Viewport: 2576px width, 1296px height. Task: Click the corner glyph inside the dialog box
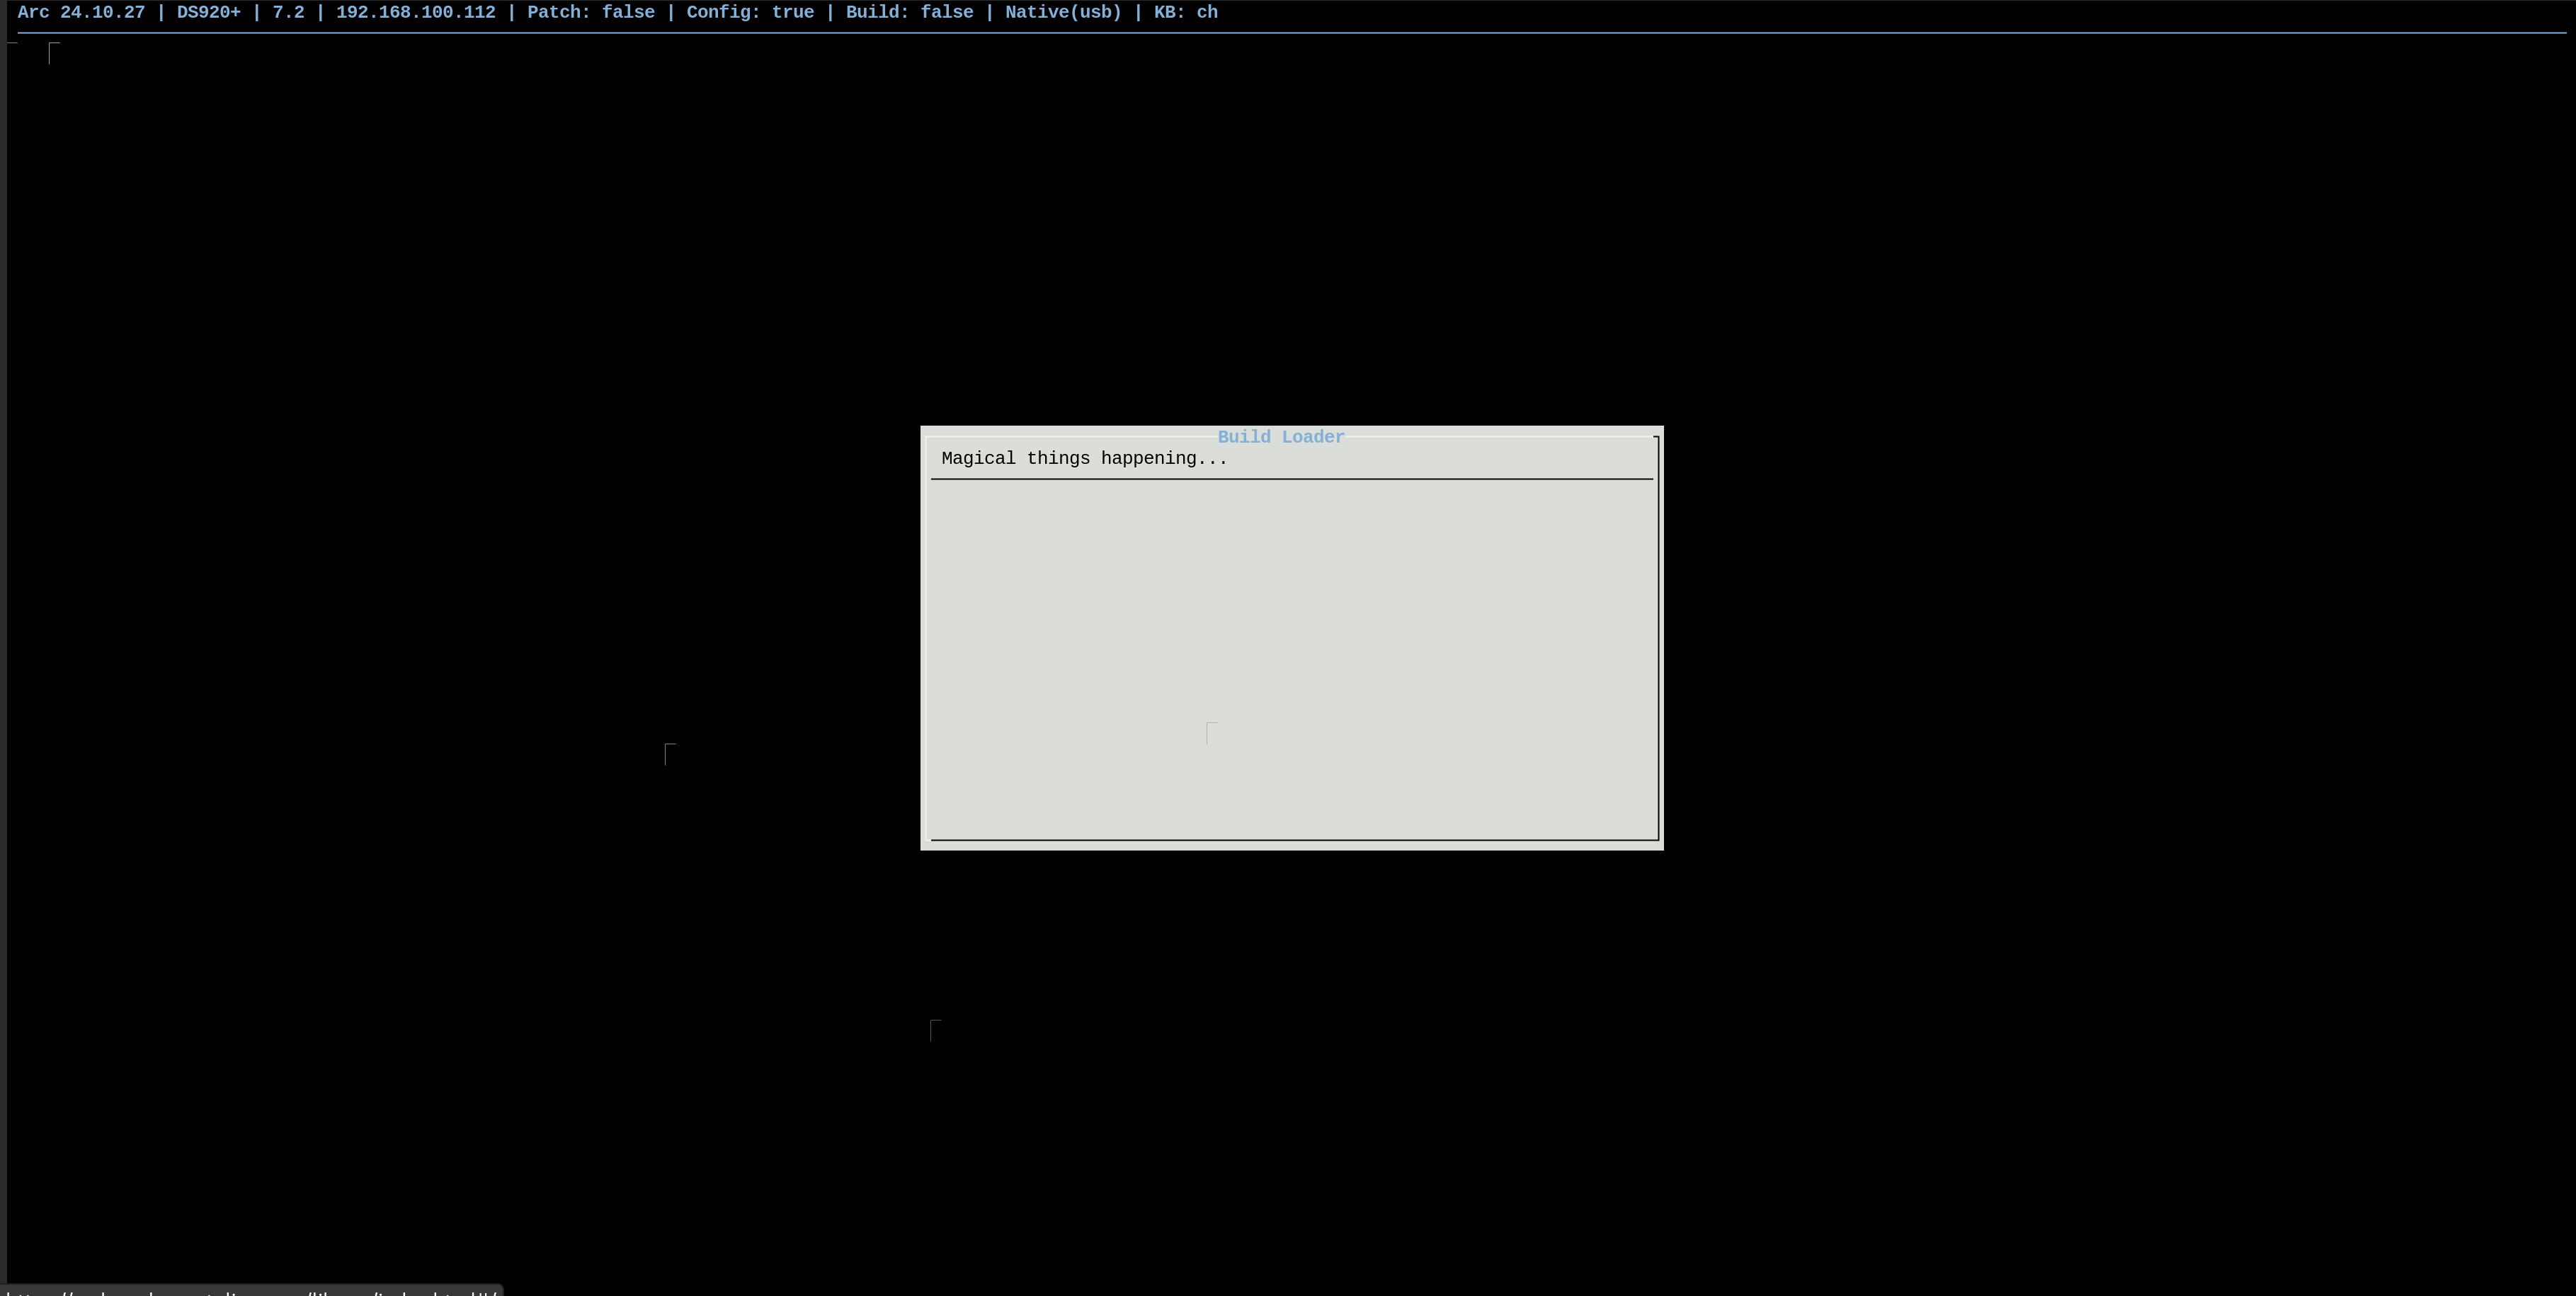click(1211, 732)
